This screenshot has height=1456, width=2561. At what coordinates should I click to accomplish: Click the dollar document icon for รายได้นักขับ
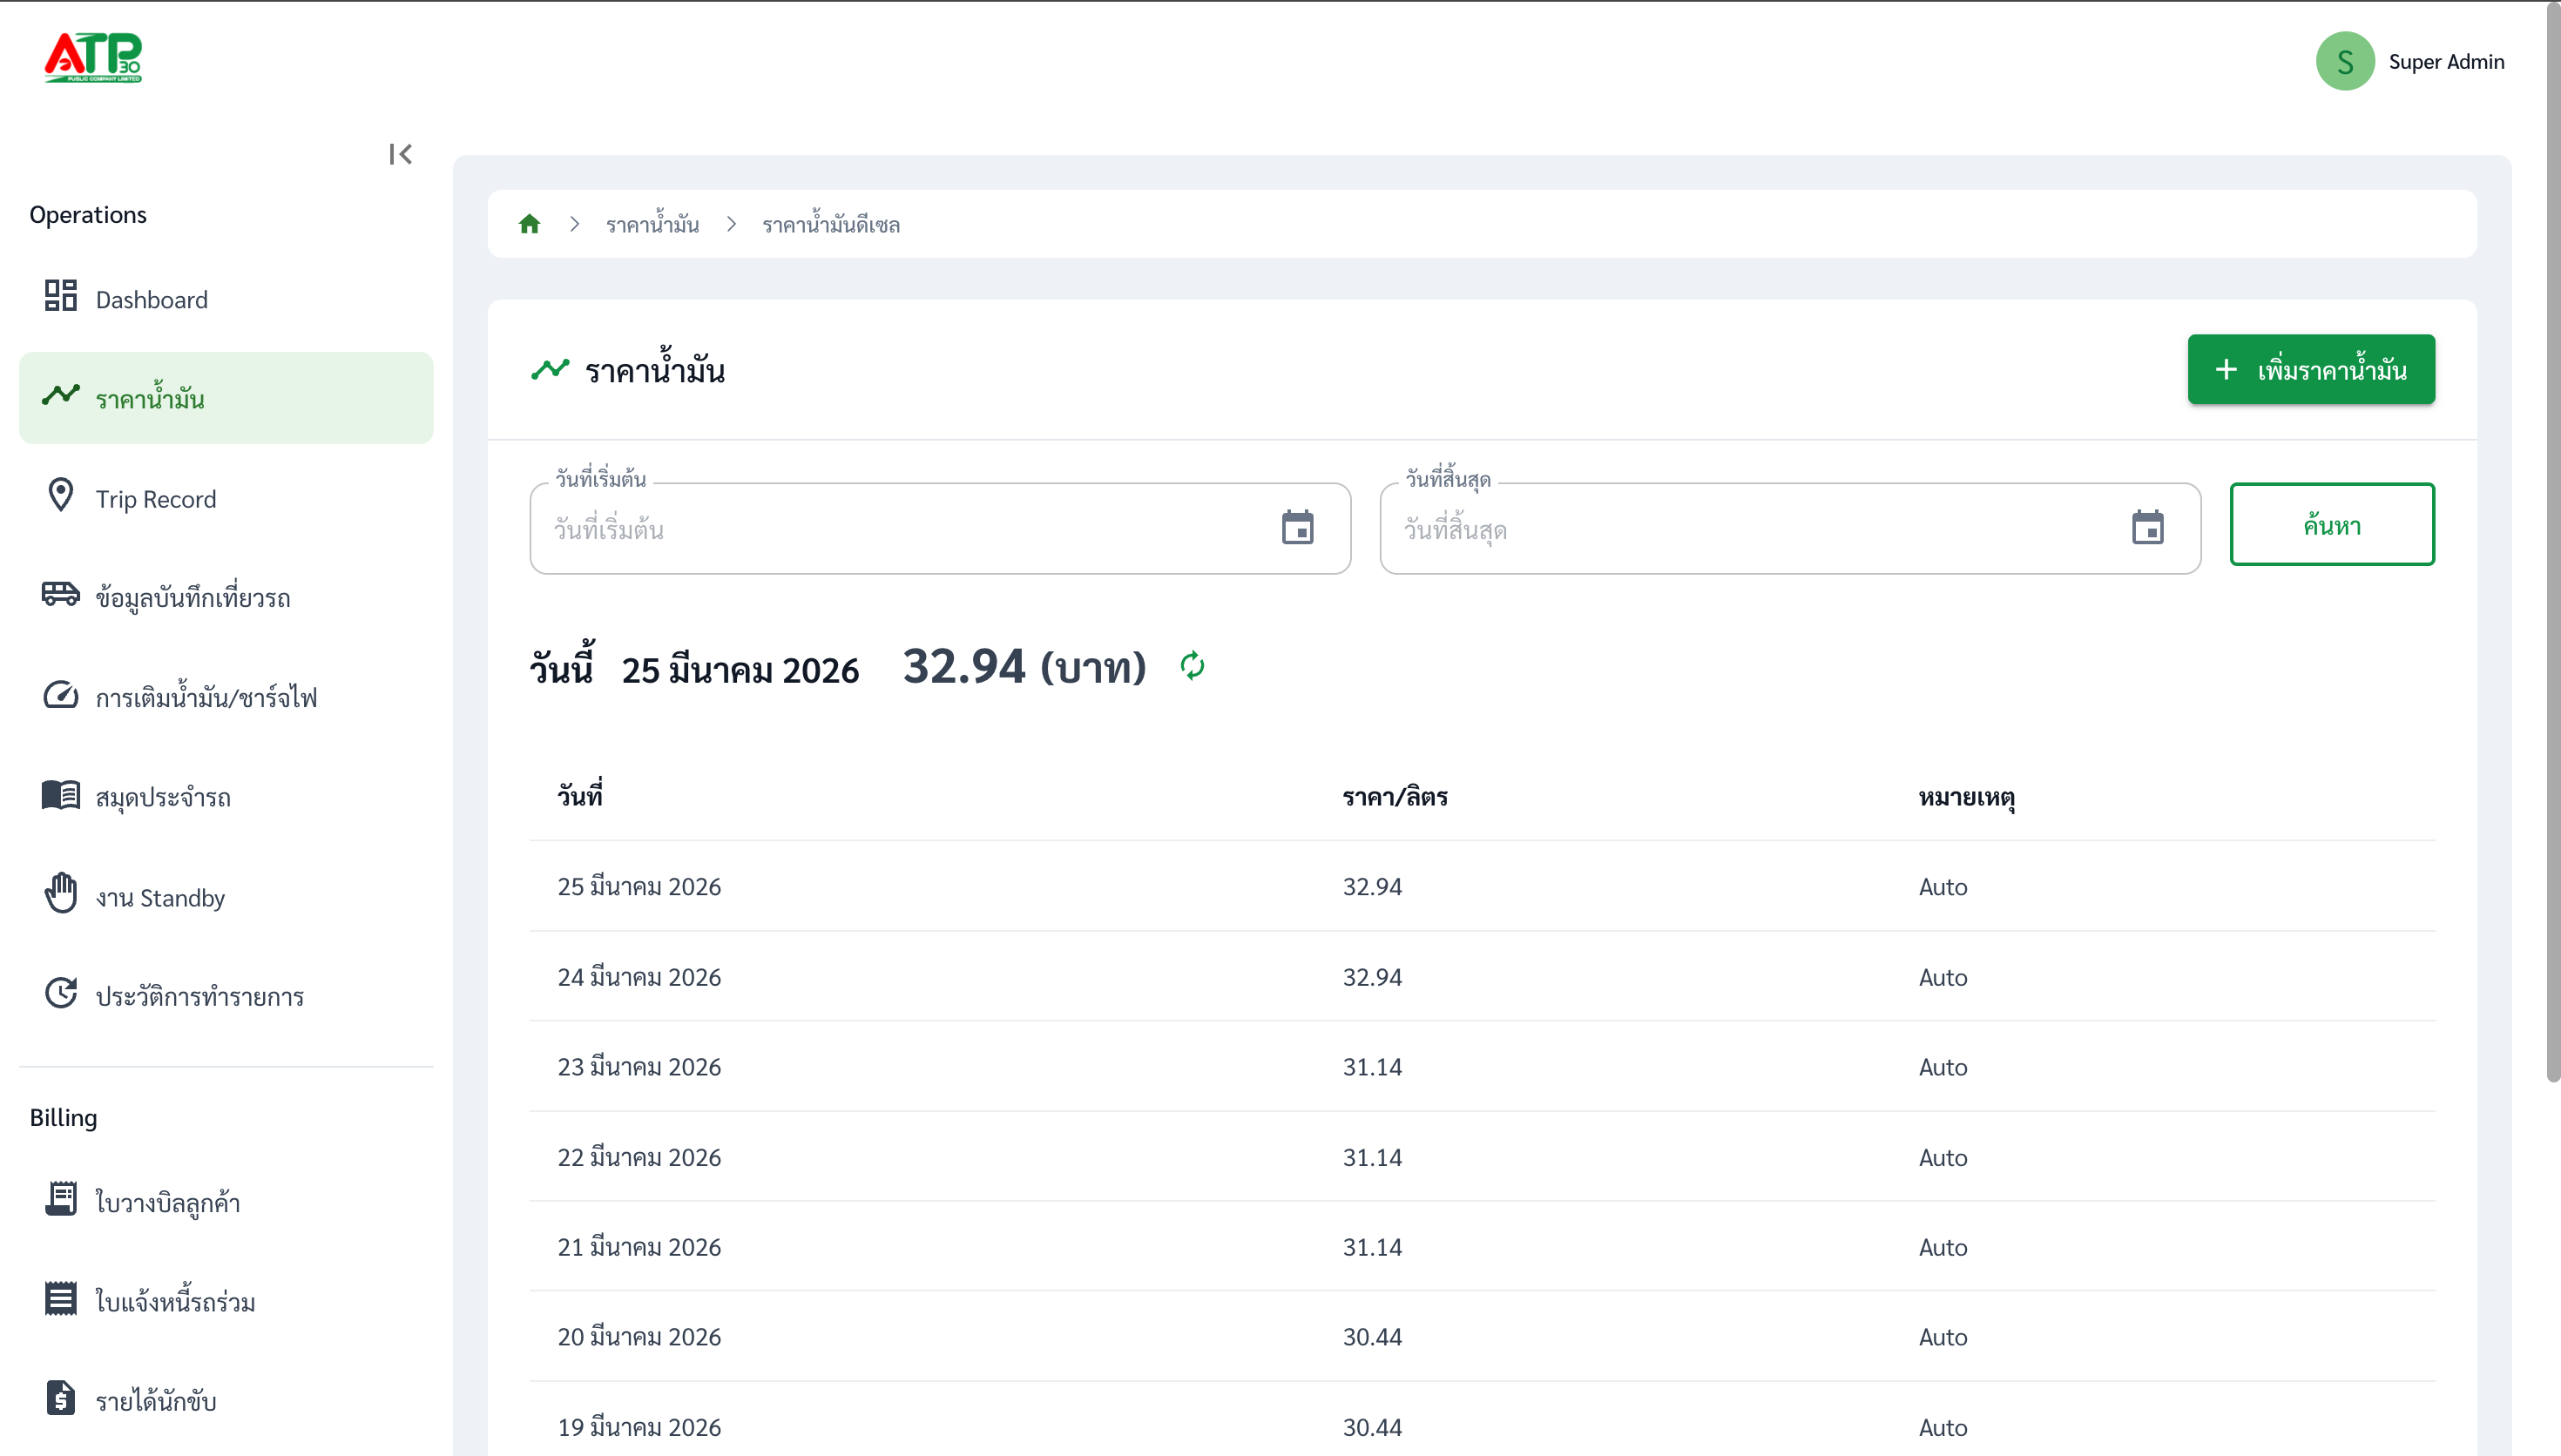61,1398
